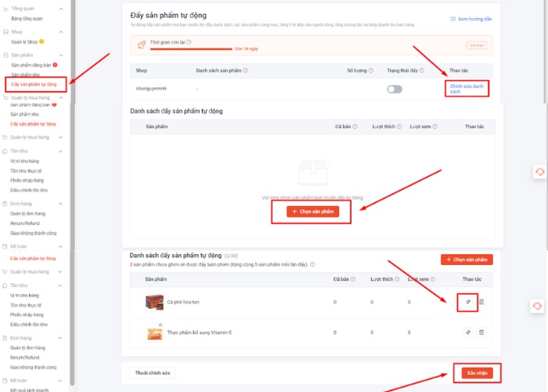Delete the Vitamin C product row
The width and height of the screenshot is (548, 392).
click(481, 332)
